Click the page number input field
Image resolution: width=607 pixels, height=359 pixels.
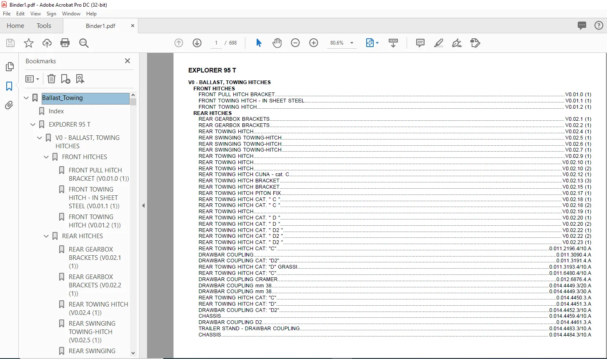click(216, 43)
